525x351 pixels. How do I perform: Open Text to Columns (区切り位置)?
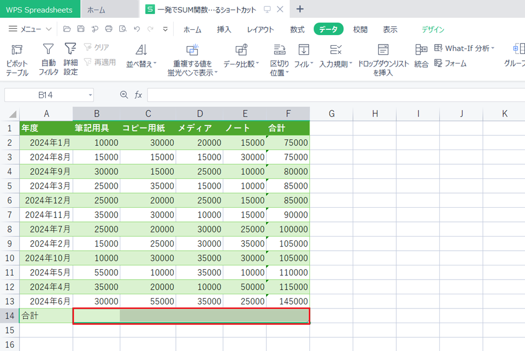click(x=279, y=60)
